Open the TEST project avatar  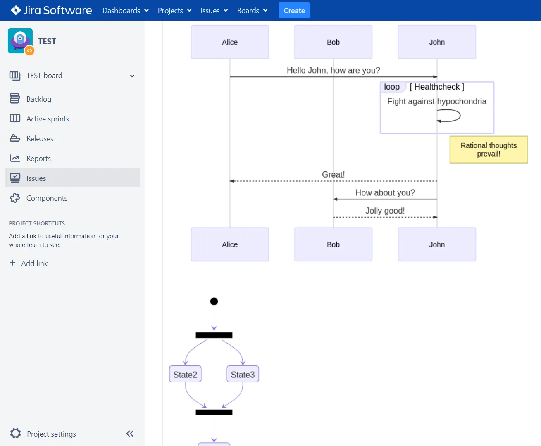point(20,41)
